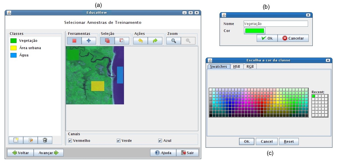The height and width of the screenshot is (164, 338).
Task: Edit selected class with pencil-note button
Action: (x=30, y=140)
